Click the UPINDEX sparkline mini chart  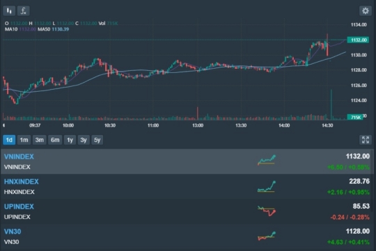click(267, 211)
